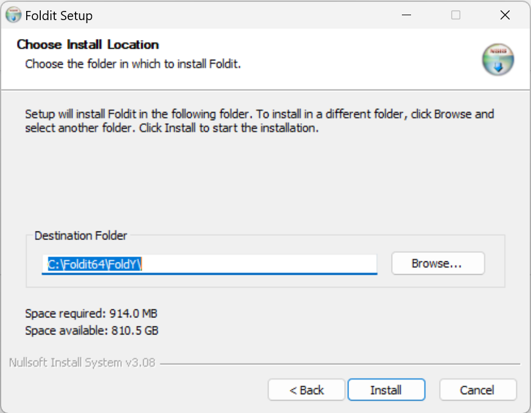This screenshot has width=531, height=413.
Task: Click the setup instructions paragraph
Action: click(x=259, y=121)
